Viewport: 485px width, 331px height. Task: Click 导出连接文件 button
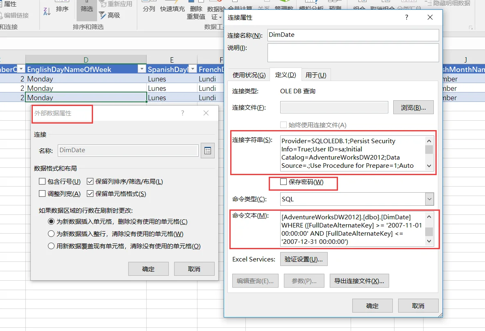359,281
